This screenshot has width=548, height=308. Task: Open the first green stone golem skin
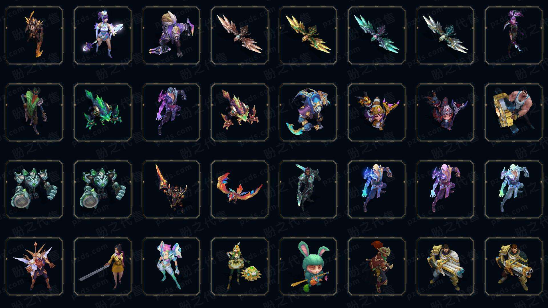point(34,189)
